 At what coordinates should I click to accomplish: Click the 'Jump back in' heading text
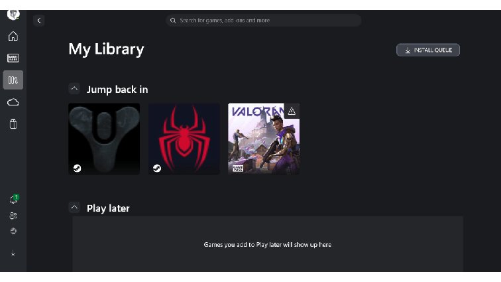tap(117, 90)
